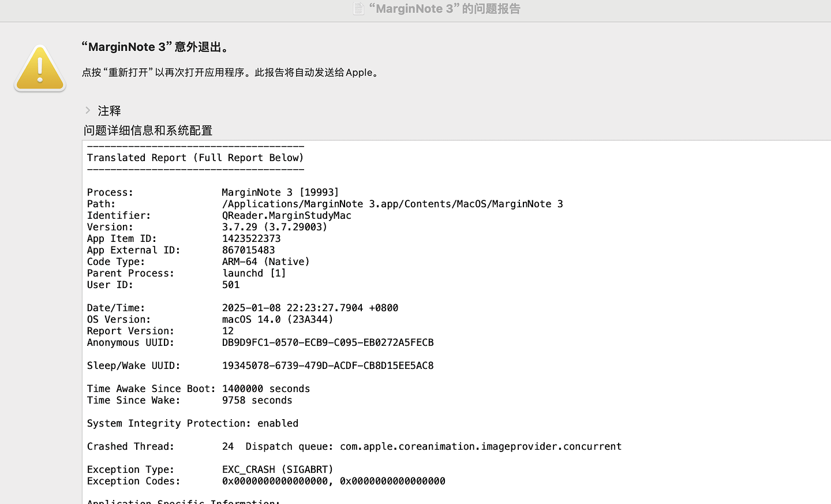831x504 pixels.
Task: Click the subtitle about 重新打开 and Apple
Action: tap(231, 72)
